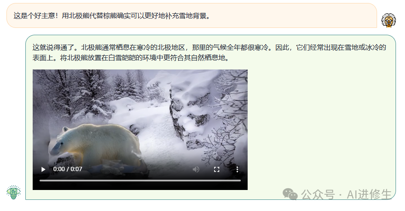Click the reply line starting 表面上
405x211 pixels.
131,58
